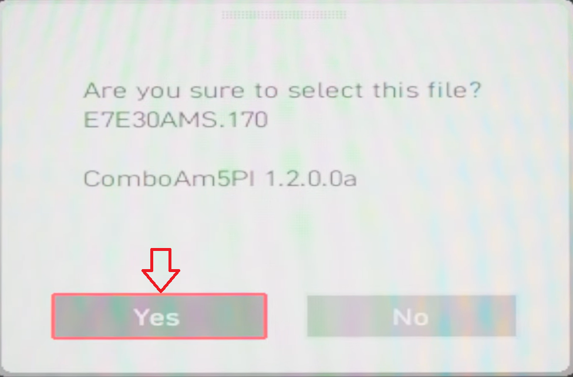Confirm selecting file E7E30AMS.170 with Yes
573x377 pixels.
tap(159, 316)
